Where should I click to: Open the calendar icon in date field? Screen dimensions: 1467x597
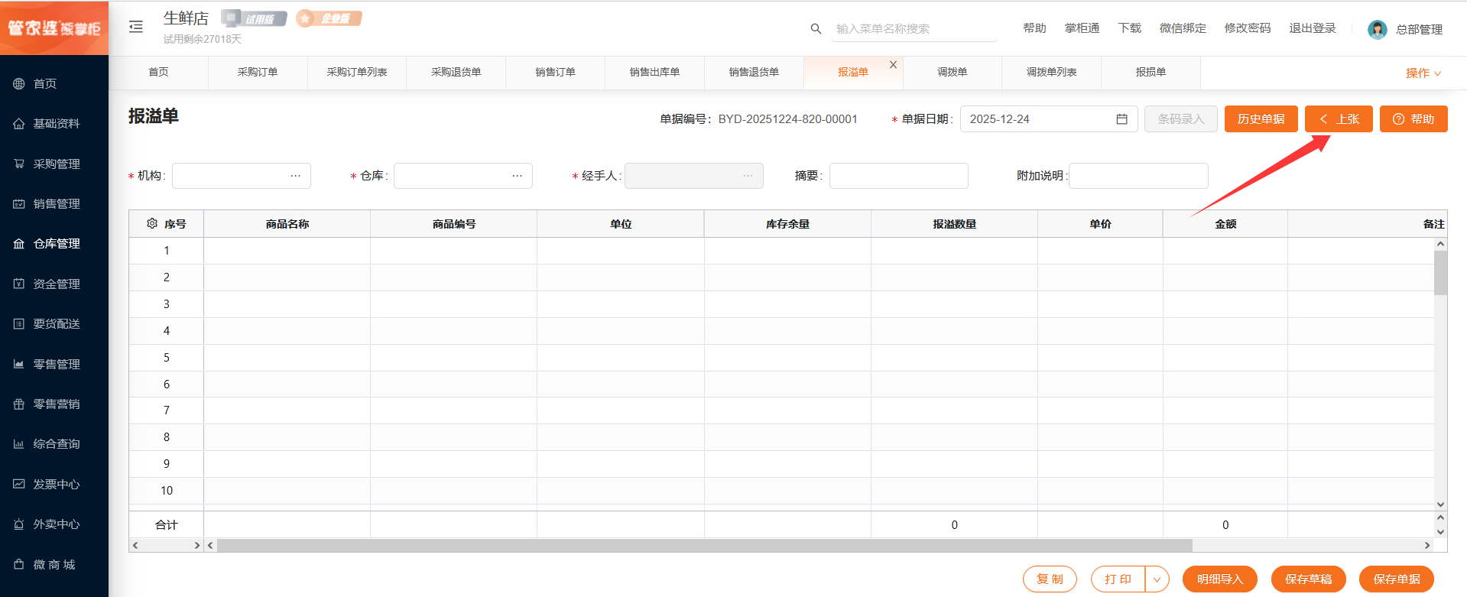point(1121,119)
